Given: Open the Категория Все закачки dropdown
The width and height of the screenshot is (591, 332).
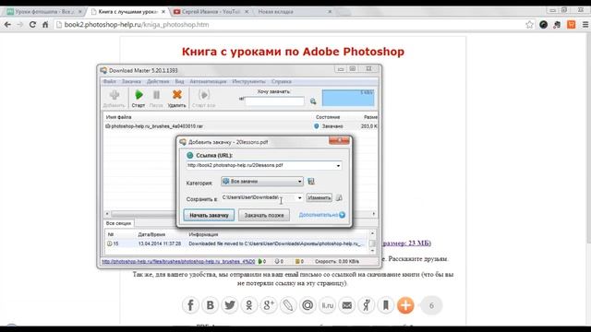Looking at the screenshot, I should point(262,182).
